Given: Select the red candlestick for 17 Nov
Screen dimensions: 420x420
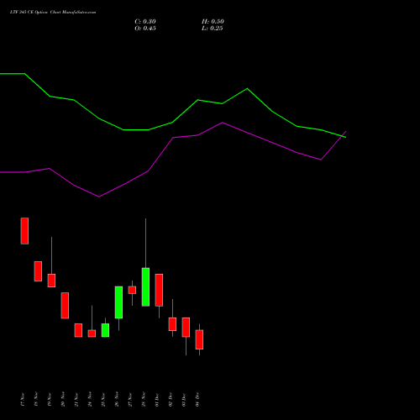Looking at the screenshot, I should point(24,231).
